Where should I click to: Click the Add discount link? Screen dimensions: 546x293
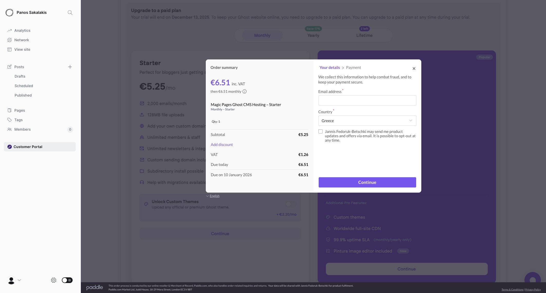222,144
